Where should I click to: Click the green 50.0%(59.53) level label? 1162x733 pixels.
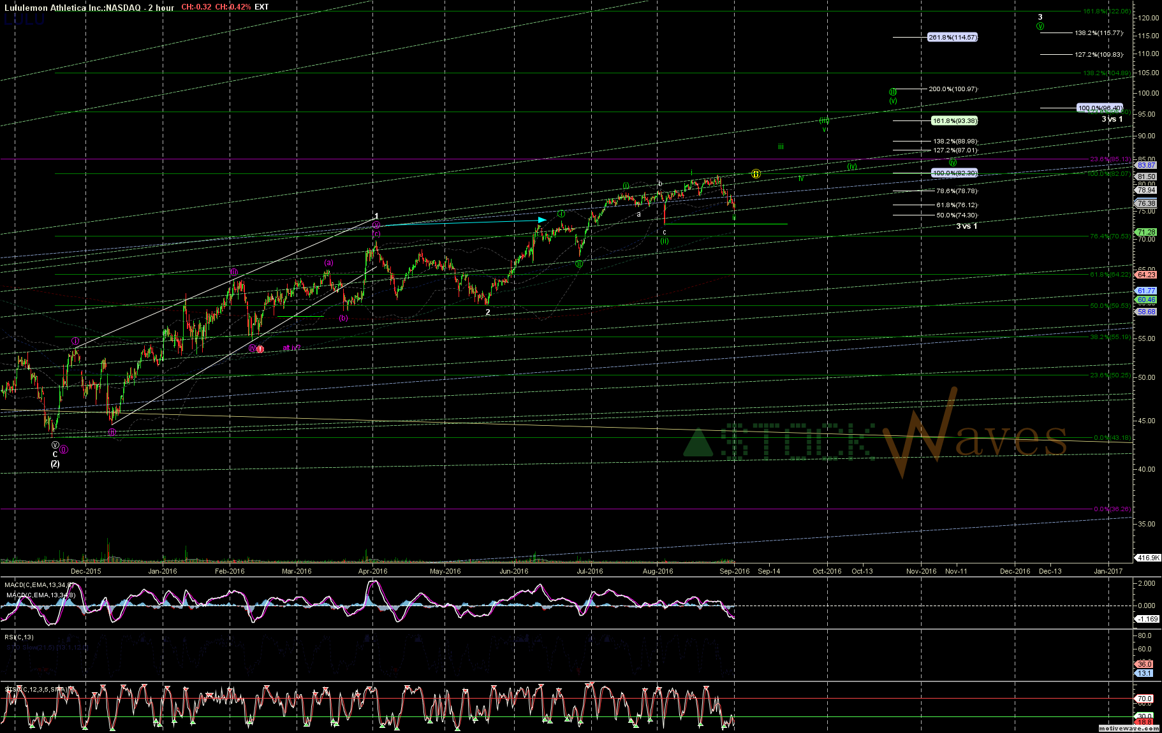1110,305
